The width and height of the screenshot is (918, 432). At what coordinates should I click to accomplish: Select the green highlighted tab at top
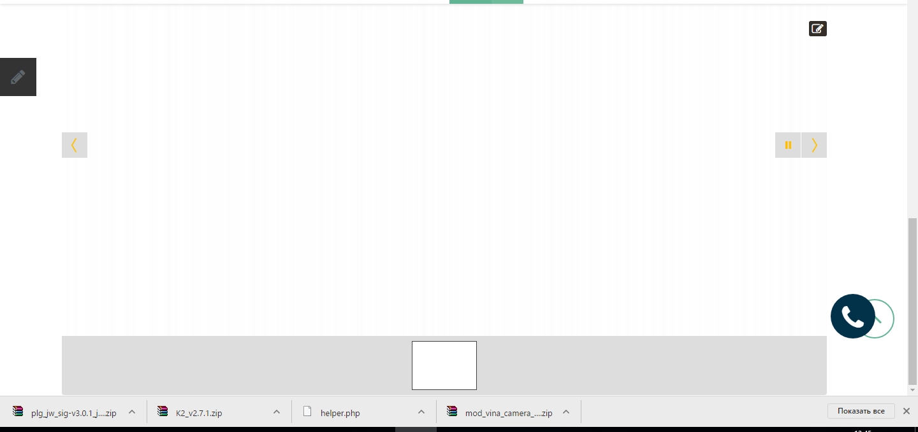click(486, 1)
